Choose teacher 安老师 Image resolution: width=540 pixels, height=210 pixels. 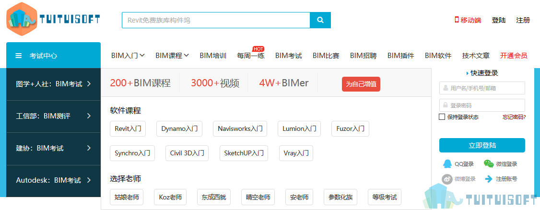point(299,197)
